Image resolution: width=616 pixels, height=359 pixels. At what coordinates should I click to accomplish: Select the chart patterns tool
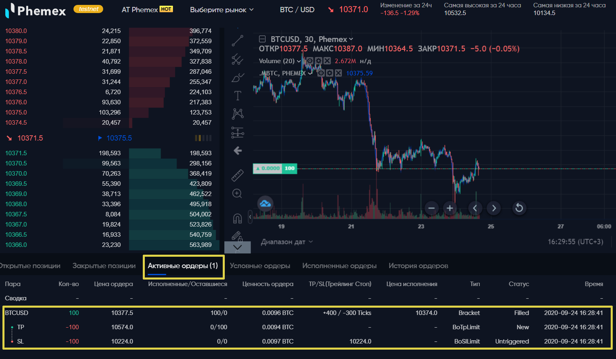point(237,114)
